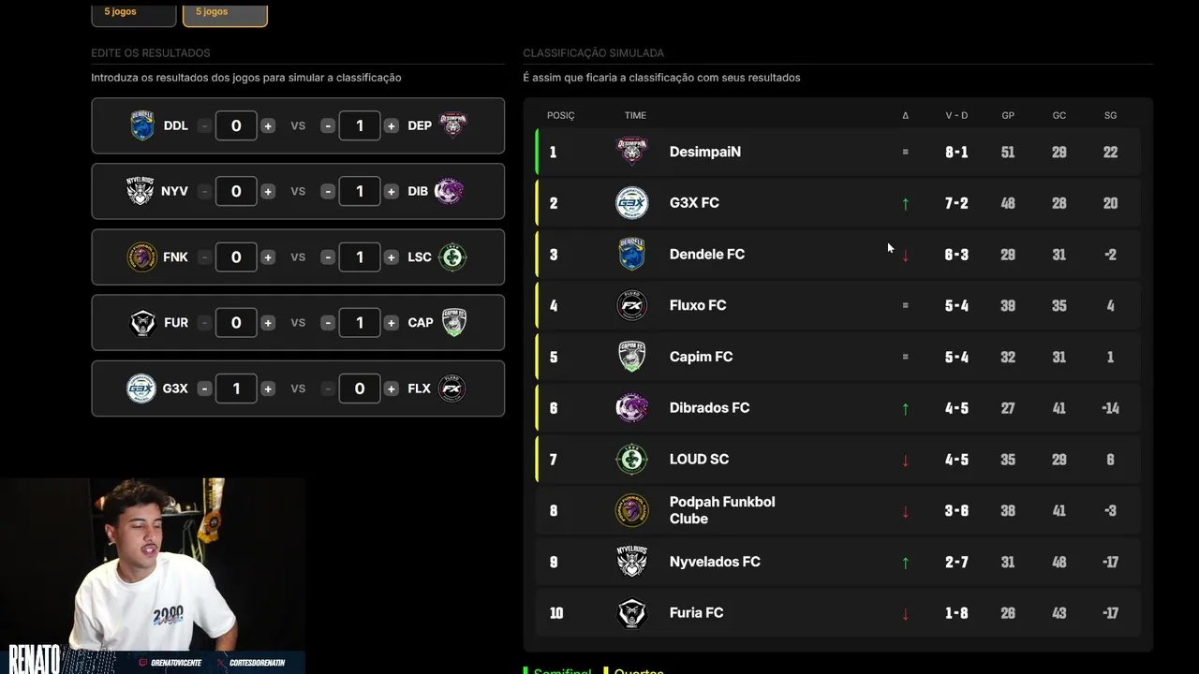Open Capim FC row in standings

pyautogui.click(x=837, y=357)
